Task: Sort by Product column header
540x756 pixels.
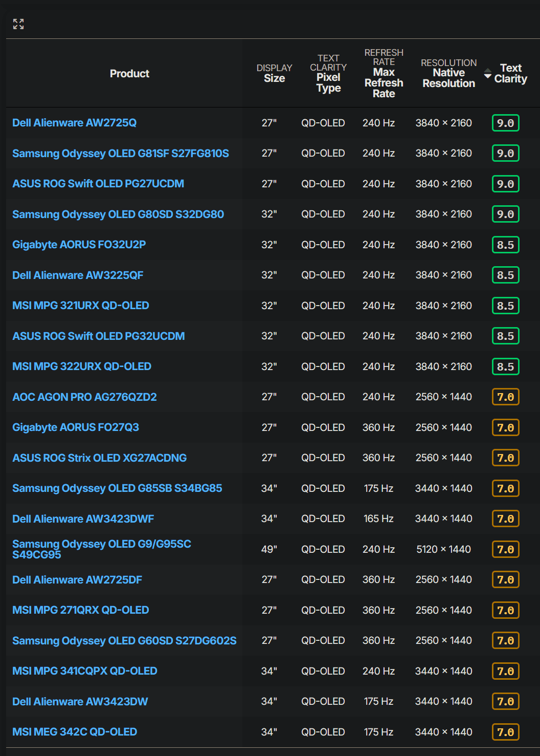Action: pyautogui.click(x=129, y=74)
